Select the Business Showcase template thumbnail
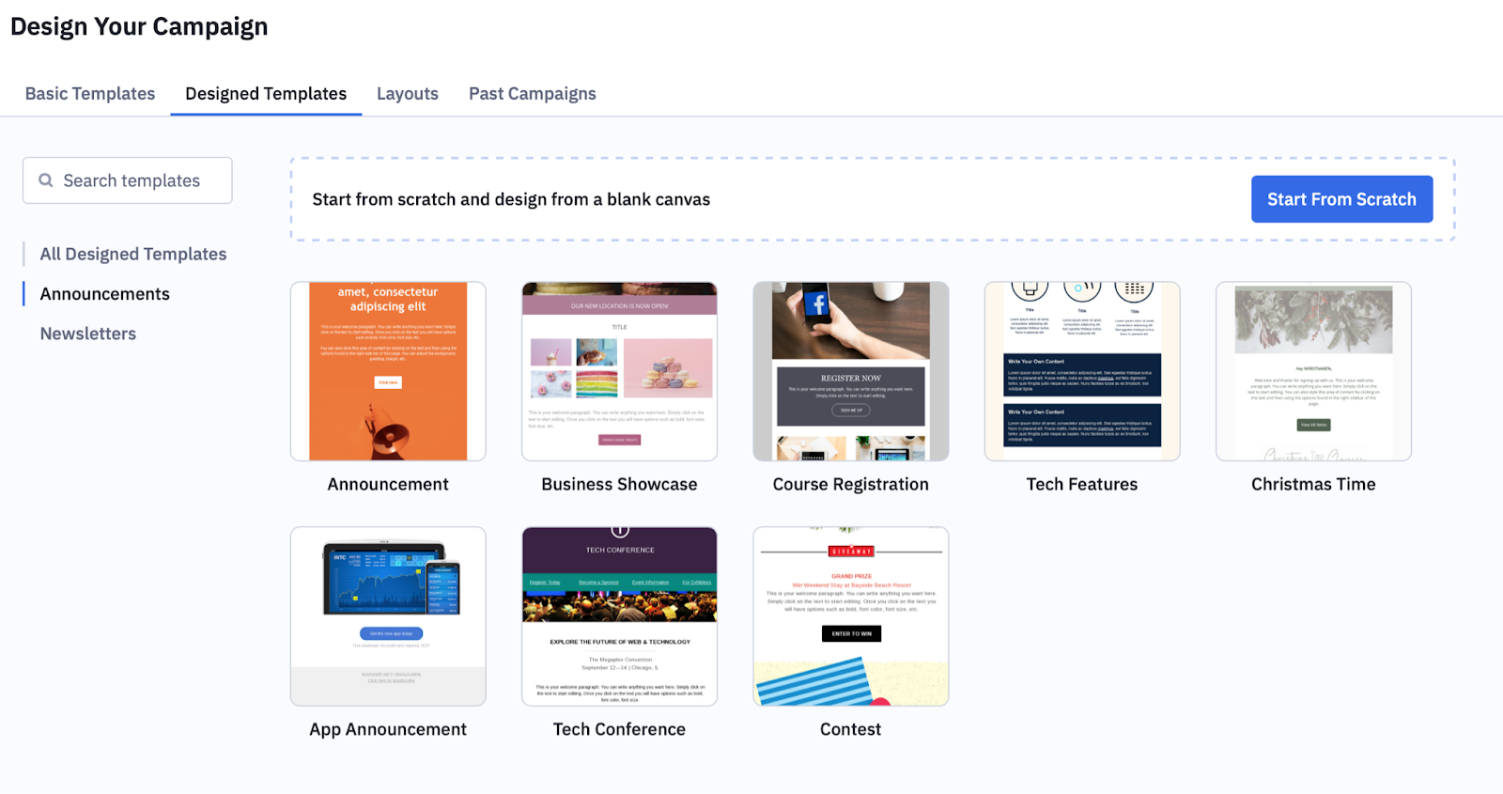 click(x=619, y=371)
